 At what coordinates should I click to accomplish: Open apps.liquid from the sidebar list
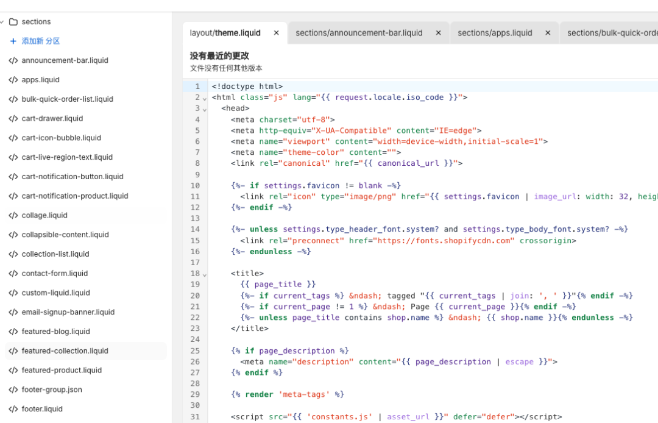pyautogui.click(x=41, y=80)
